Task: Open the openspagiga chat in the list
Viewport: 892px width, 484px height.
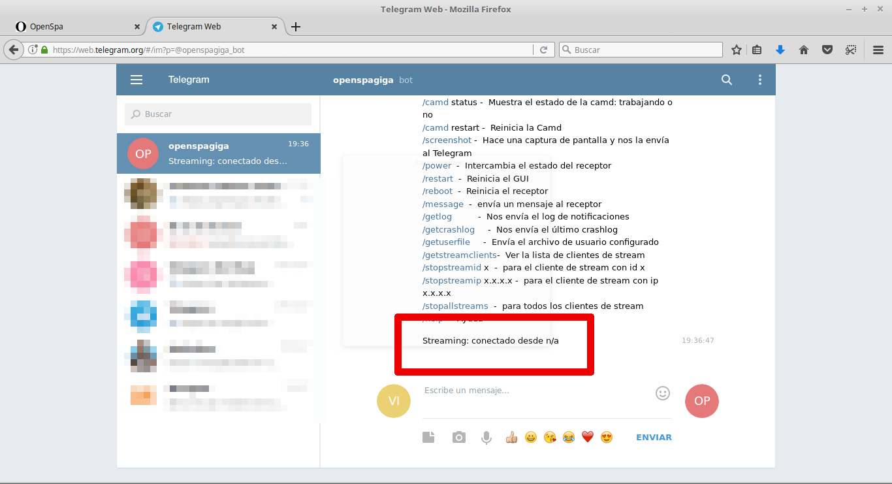Action: [219, 153]
